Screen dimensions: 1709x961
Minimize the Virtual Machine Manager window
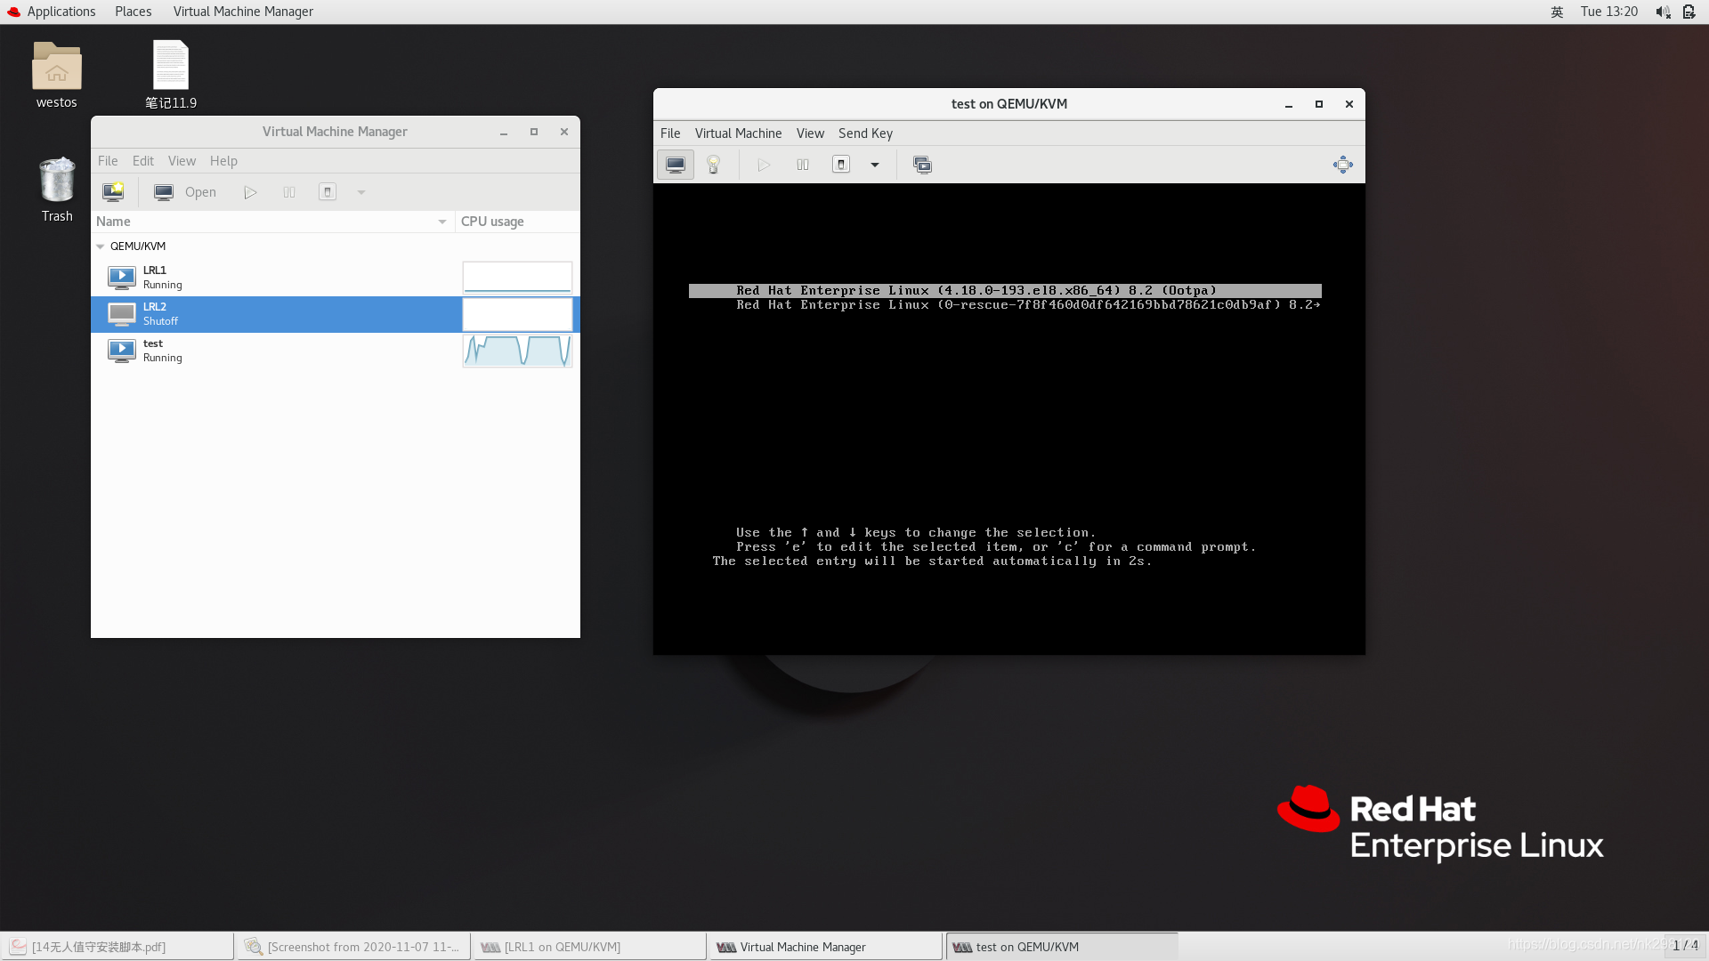(504, 132)
